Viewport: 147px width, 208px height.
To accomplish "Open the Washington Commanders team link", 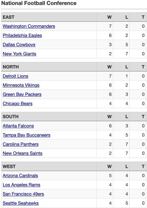I will tap(29, 26).
